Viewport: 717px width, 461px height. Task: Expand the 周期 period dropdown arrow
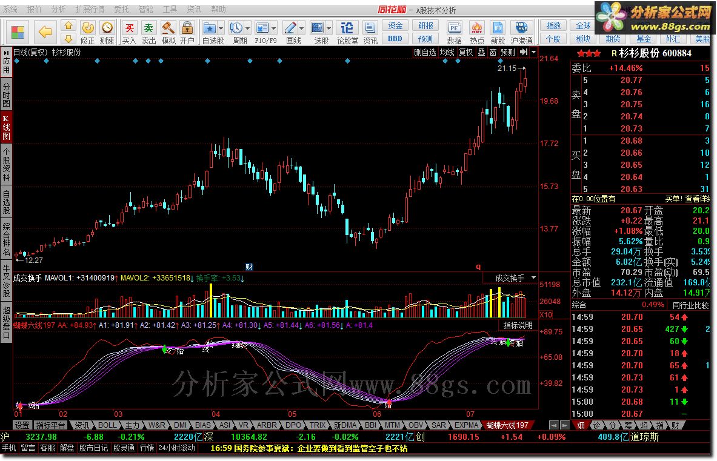248,28
